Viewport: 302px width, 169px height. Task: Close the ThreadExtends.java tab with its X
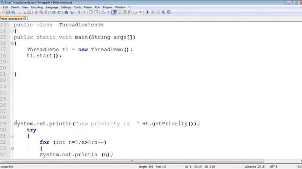click(x=25, y=19)
